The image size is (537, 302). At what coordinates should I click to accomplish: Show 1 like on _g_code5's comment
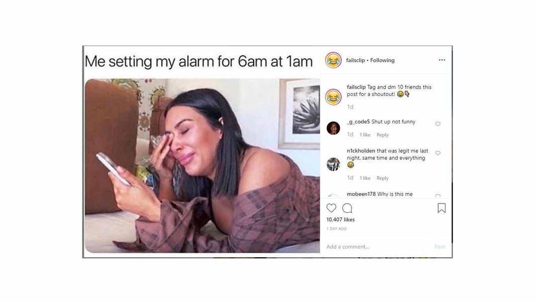(365, 135)
